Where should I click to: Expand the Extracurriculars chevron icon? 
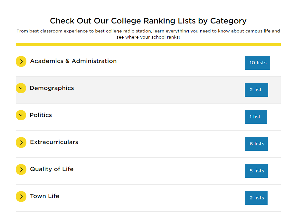point(21,142)
